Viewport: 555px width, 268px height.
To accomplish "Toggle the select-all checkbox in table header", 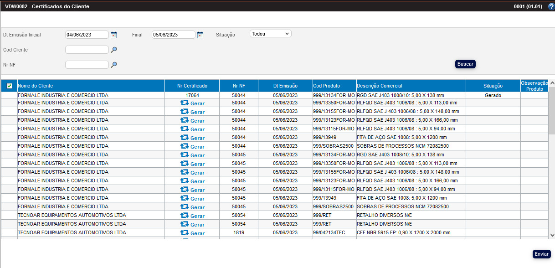I will point(9,86).
